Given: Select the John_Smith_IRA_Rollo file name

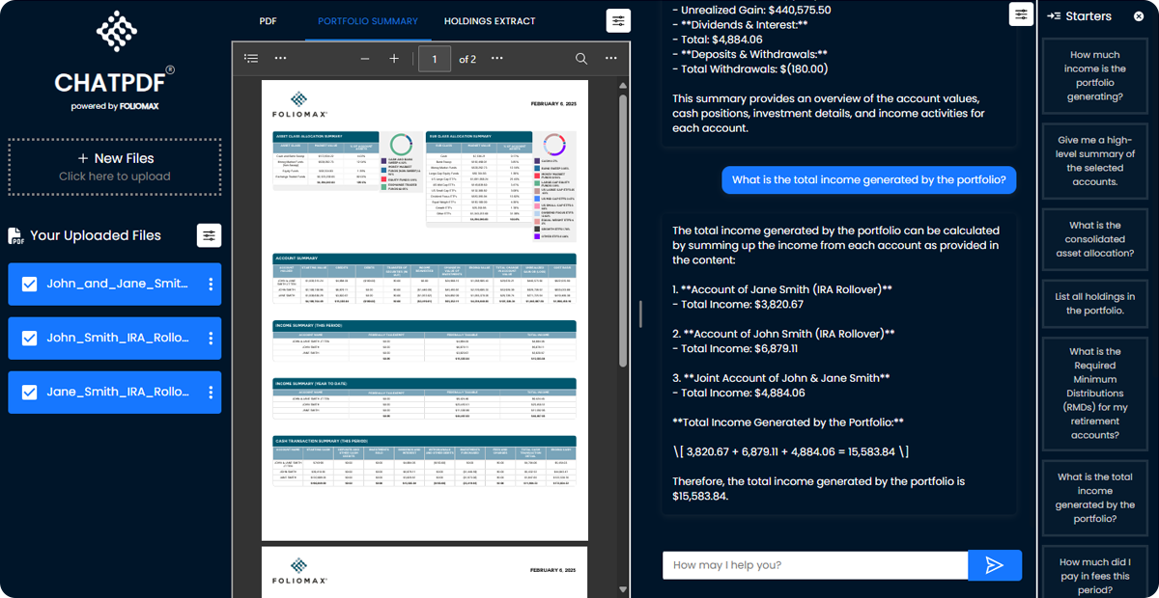Looking at the screenshot, I should tap(117, 339).
